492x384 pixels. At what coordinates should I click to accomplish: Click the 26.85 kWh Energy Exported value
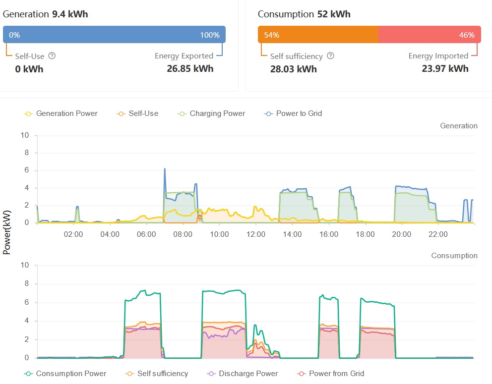[x=190, y=69]
